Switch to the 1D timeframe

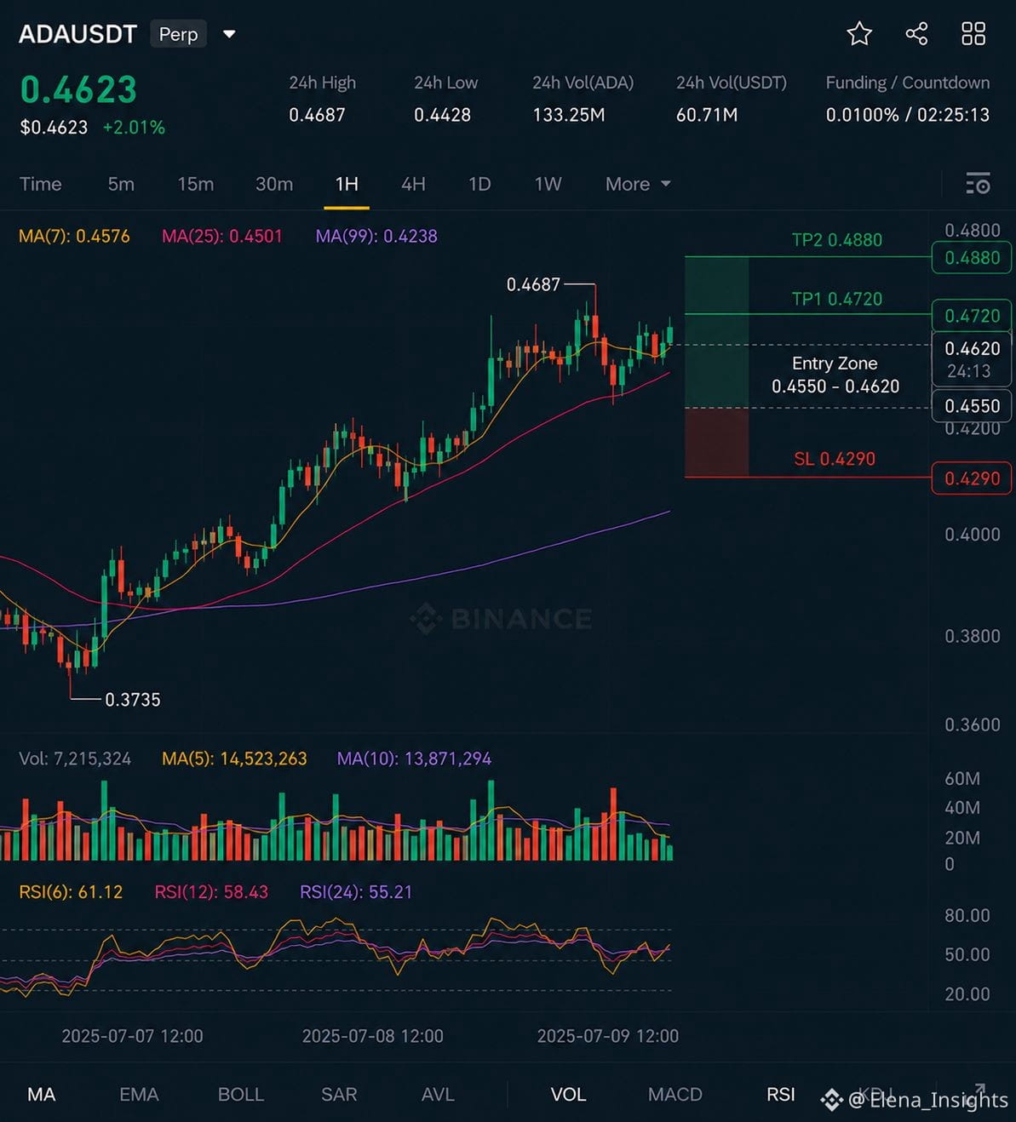(x=479, y=184)
